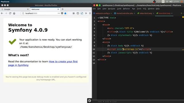Open the Tools menu in PhpStorm
Screen dimensions: 184x103
pyautogui.click(x=139, y=9)
